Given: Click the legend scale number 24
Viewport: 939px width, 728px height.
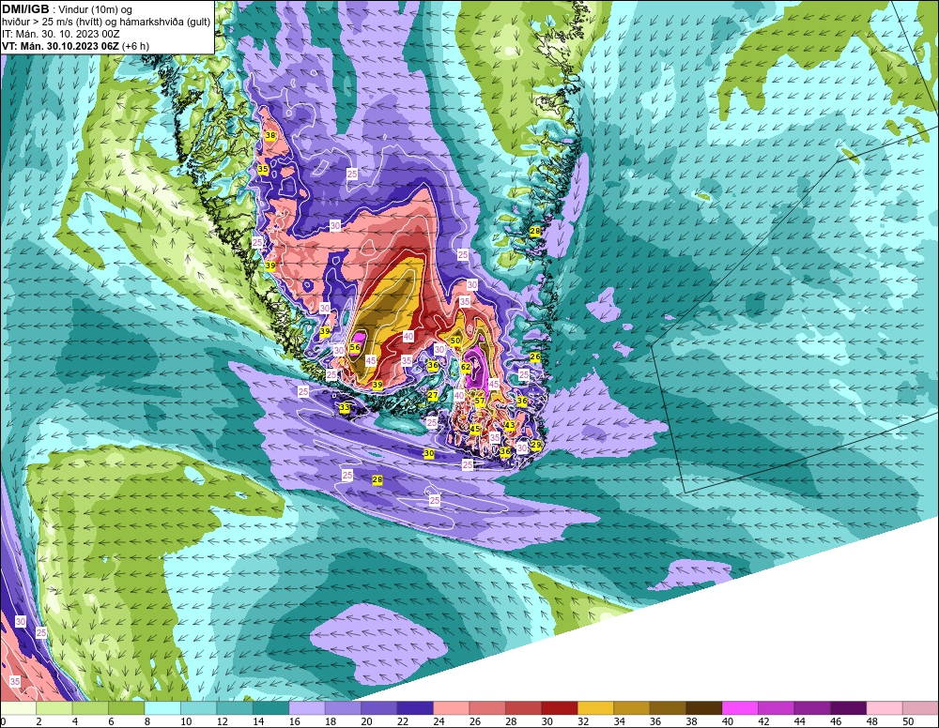Looking at the screenshot, I should (x=439, y=721).
